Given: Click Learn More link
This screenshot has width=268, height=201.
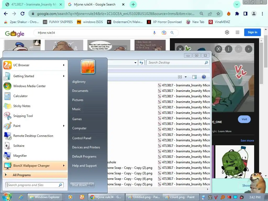Looking at the screenshot, I should click(x=225, y=131).
